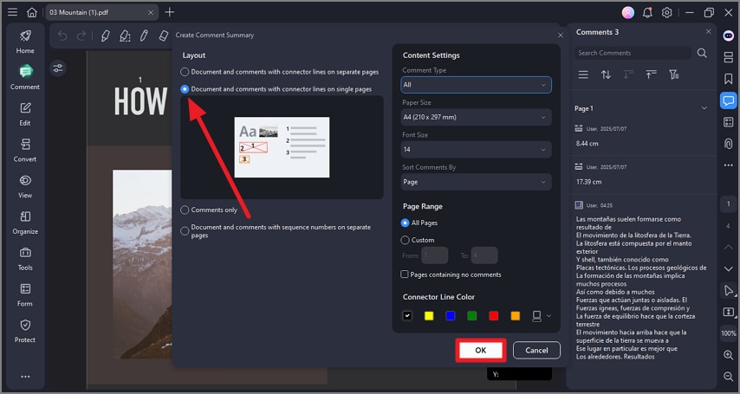Expand custom connector color picker dropdown
Screen dimensions: 740x394
point(549,316)
